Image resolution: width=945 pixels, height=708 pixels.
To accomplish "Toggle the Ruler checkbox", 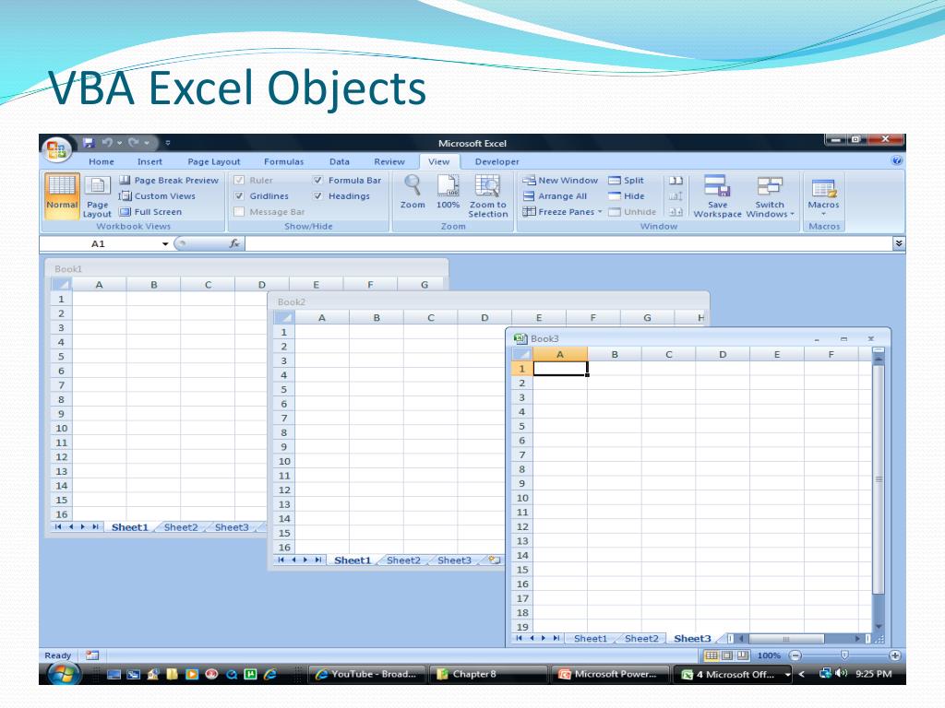I will tap(239, 180).
